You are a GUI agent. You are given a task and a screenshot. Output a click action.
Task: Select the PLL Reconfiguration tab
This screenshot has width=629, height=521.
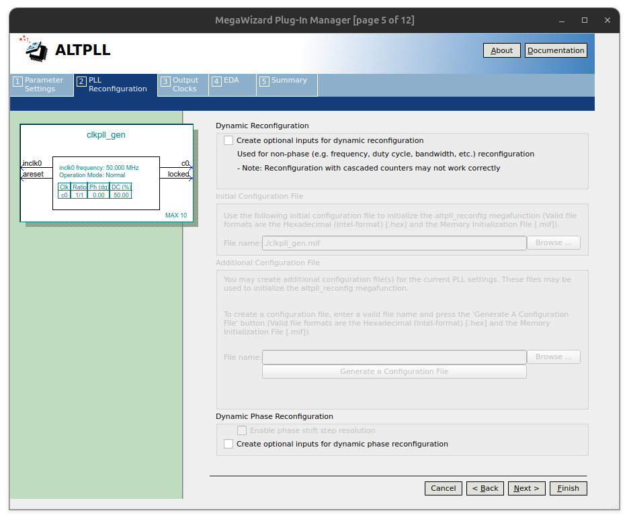coord(116,85)
